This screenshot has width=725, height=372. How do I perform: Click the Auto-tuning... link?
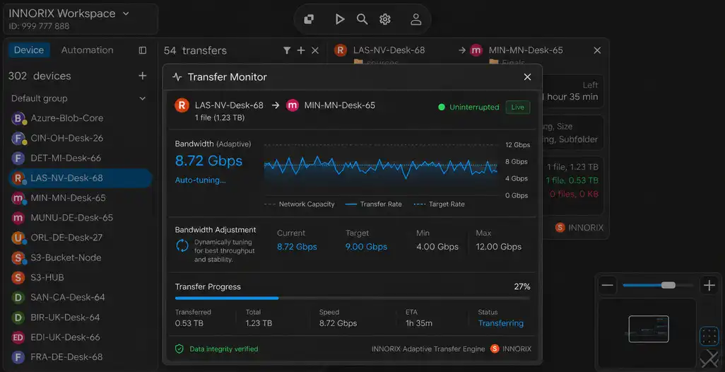[x=200, y=180]
